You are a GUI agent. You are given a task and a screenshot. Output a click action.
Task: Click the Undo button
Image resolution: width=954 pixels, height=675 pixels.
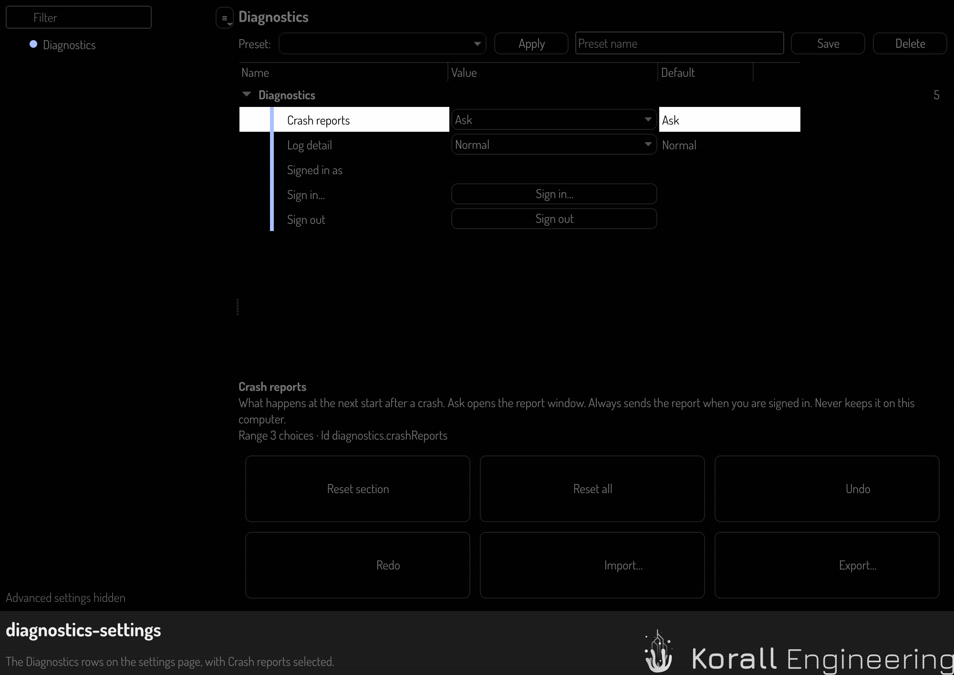pyautogui.click(x=827, y=489)
